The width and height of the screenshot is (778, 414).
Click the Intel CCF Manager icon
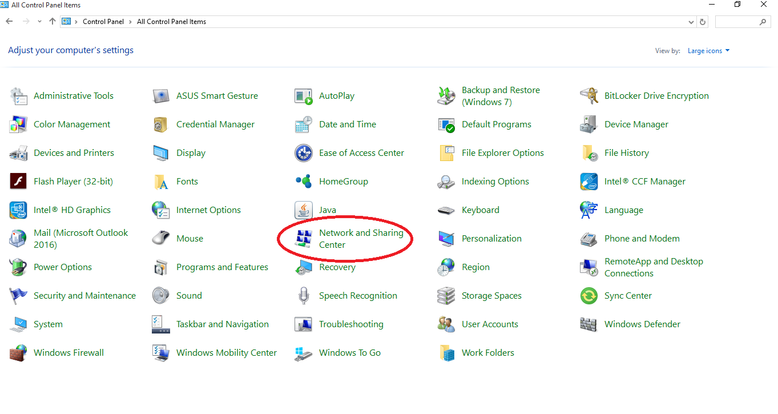pos(589,182)
